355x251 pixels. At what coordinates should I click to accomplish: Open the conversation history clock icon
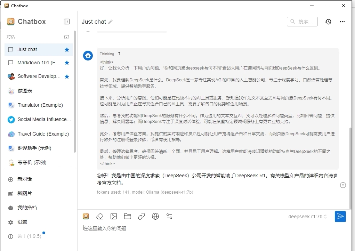(x=328, y=22)
